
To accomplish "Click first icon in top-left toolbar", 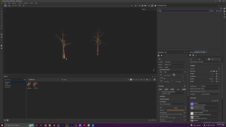I will [5, 6].
